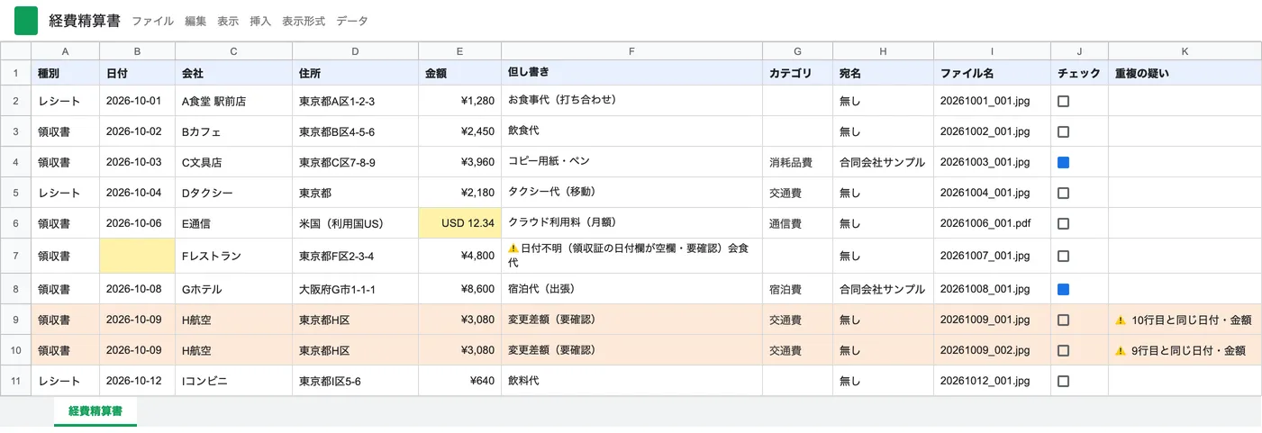Click the warning icon beside 日付不明

point(513,248)
